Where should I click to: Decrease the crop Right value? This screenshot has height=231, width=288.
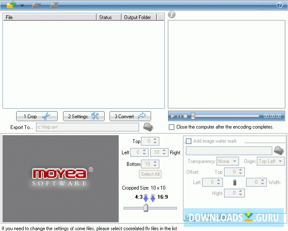(164, 154)
